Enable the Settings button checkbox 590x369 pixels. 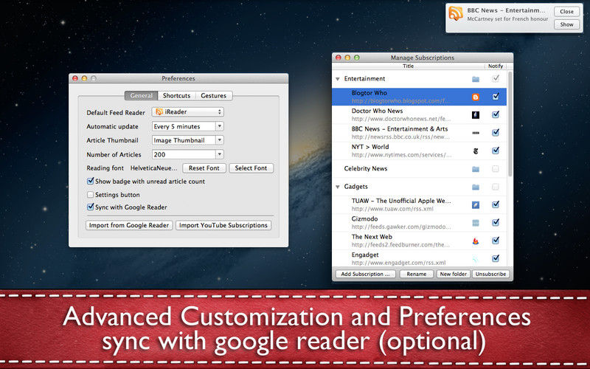pyautogui.click(x=90, y=195)
